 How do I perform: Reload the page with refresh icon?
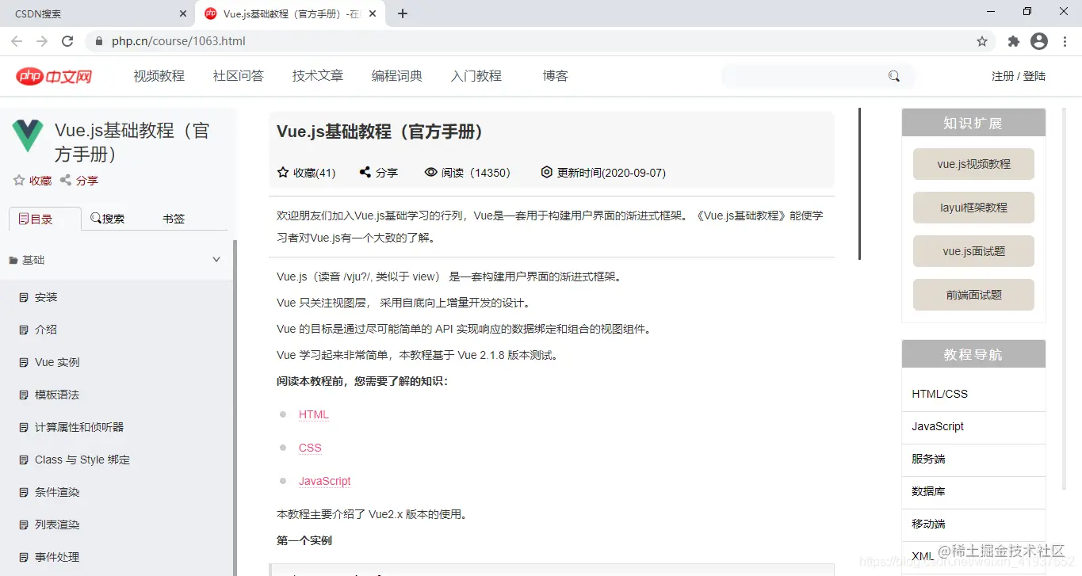(x=67, y=41)
